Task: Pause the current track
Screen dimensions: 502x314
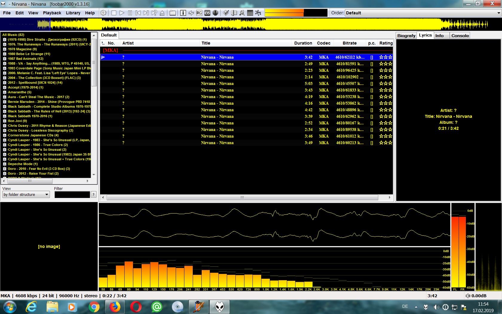Action: [x=130, y=13]
